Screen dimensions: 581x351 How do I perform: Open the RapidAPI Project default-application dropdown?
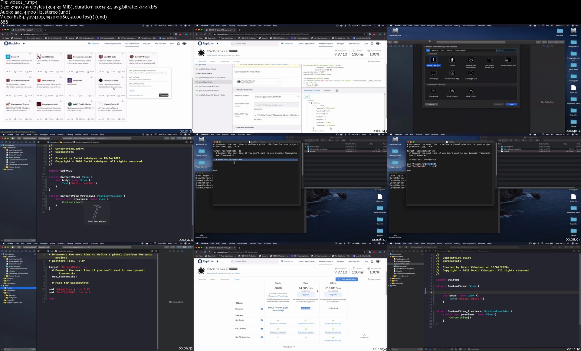pos(277,97)
